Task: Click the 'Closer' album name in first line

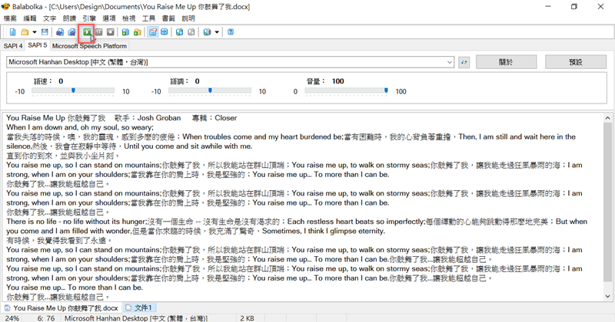Action: tap(225, 118)
